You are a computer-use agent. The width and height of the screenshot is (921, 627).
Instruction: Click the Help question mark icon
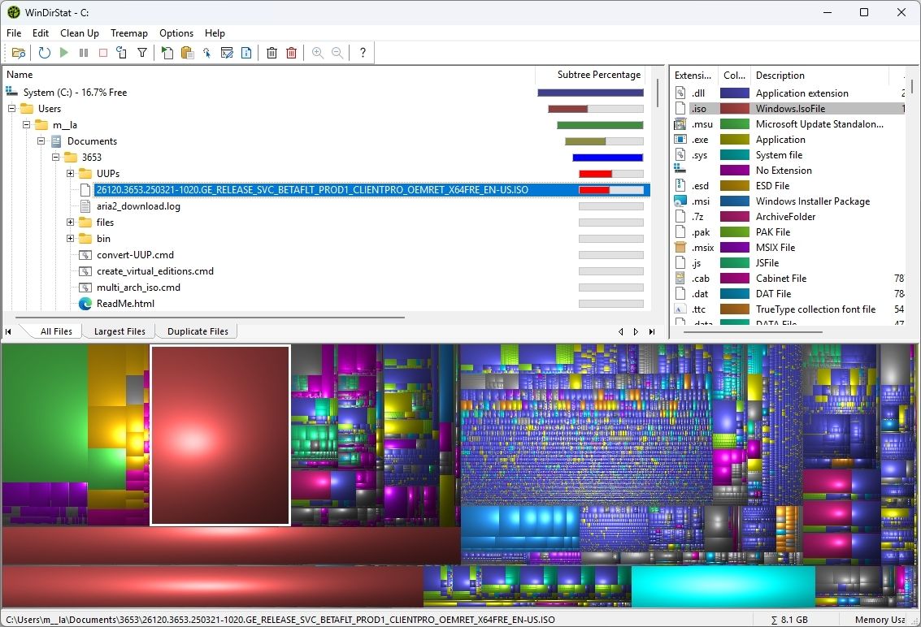363,53
